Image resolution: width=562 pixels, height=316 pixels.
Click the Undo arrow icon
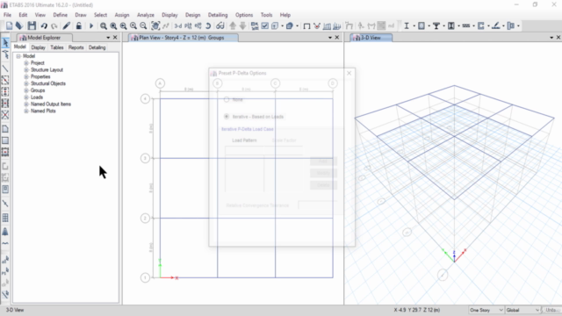(x=44, y=25)
